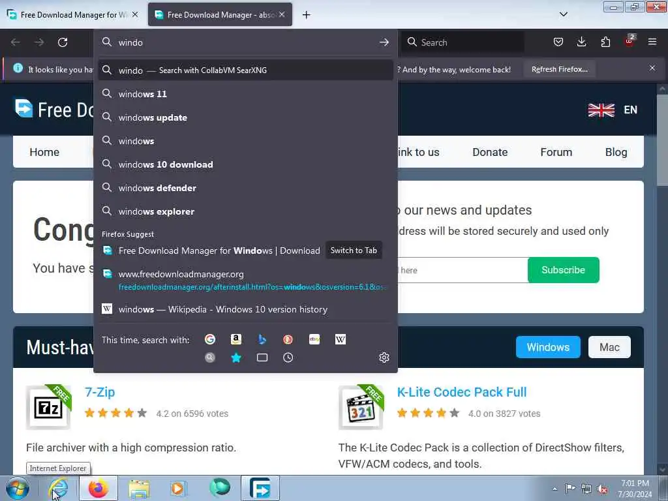This screenshot has width=668, height=501.
Task: Open the Save to Pocket icon
Action: click(558, 42)
